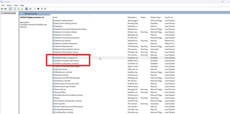This screenshot has width=230, height=114.
Task: Open the Help menu
Action: 22,5
